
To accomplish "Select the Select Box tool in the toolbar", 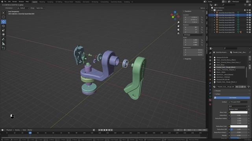I will click(4, 13).
